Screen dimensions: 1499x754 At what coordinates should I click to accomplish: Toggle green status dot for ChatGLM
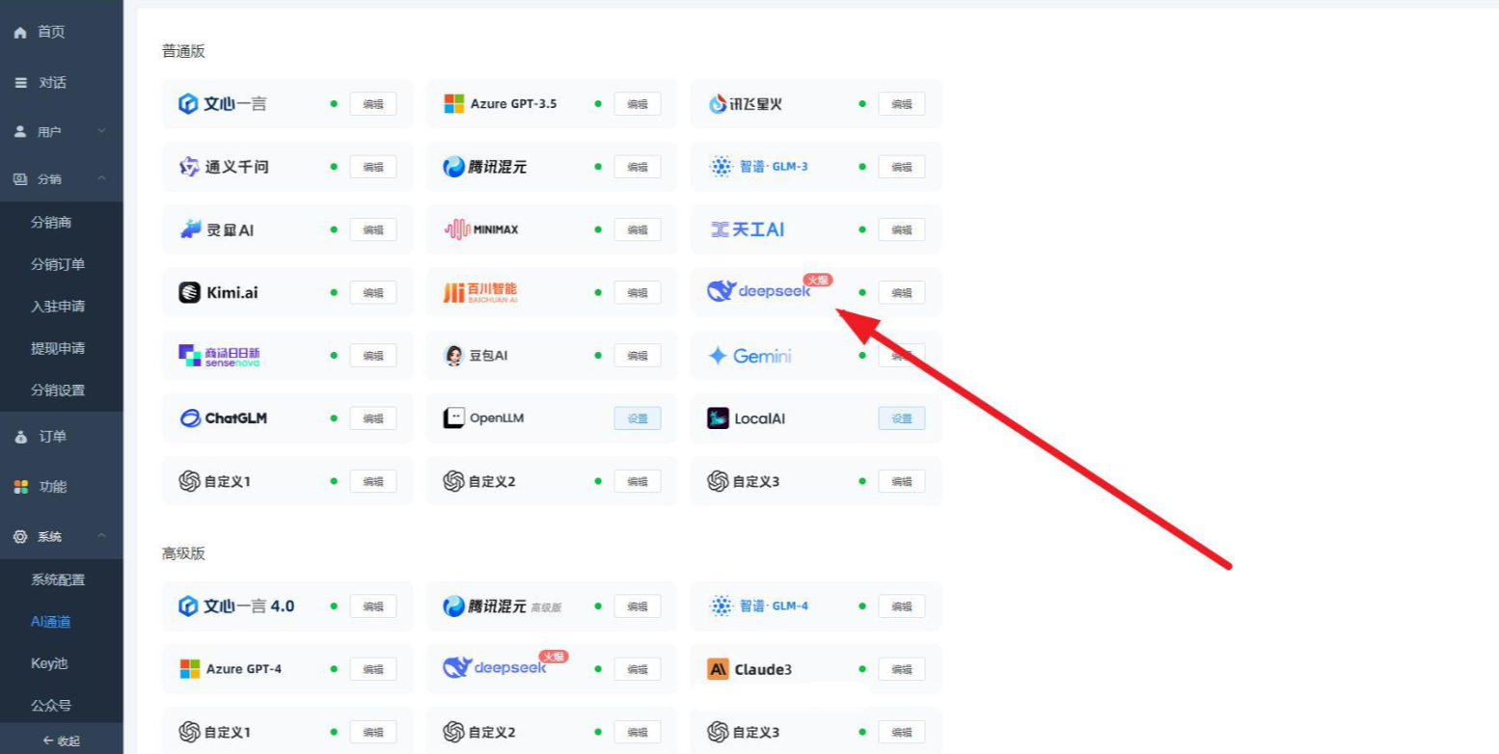coord(334,418)
